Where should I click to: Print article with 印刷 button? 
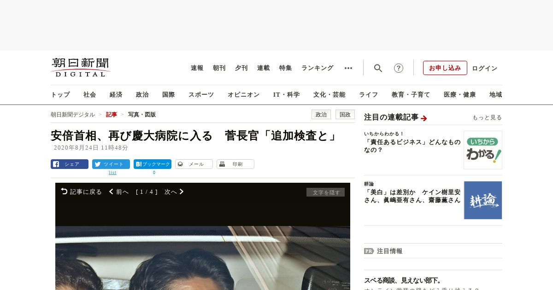(x=235, y=164)
